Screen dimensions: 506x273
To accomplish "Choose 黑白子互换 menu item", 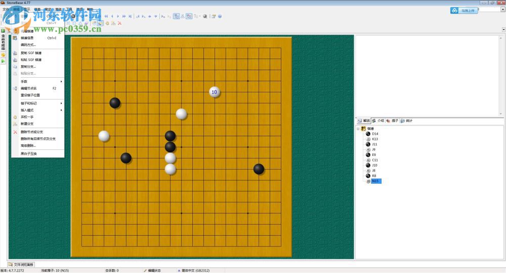I will 38,153.
